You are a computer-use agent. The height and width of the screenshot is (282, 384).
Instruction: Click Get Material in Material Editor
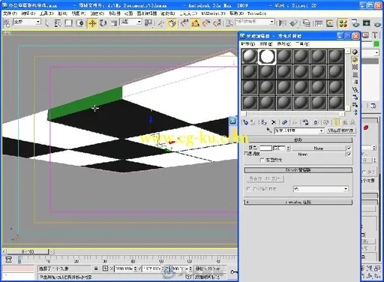(x=245, y=122)
